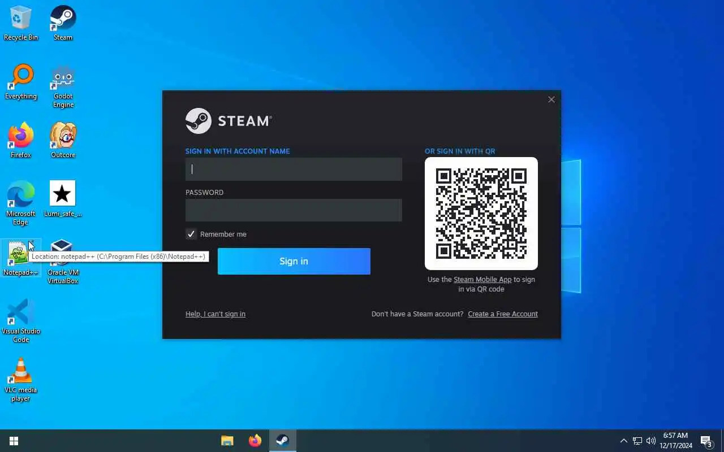The height and width of the screenshot is (452, 724).
Task: Focus the password input field
Action: 294,210
